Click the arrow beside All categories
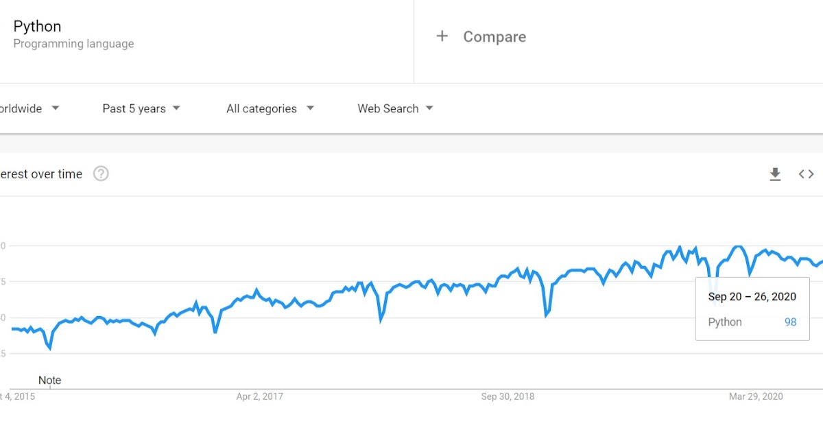Viewport: 823px width, 432px height. point(310,108)
